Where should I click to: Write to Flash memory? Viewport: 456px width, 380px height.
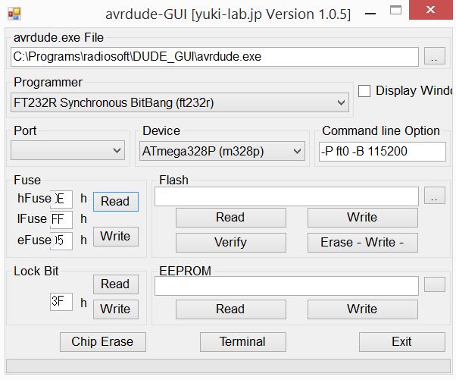coord(362,218)
